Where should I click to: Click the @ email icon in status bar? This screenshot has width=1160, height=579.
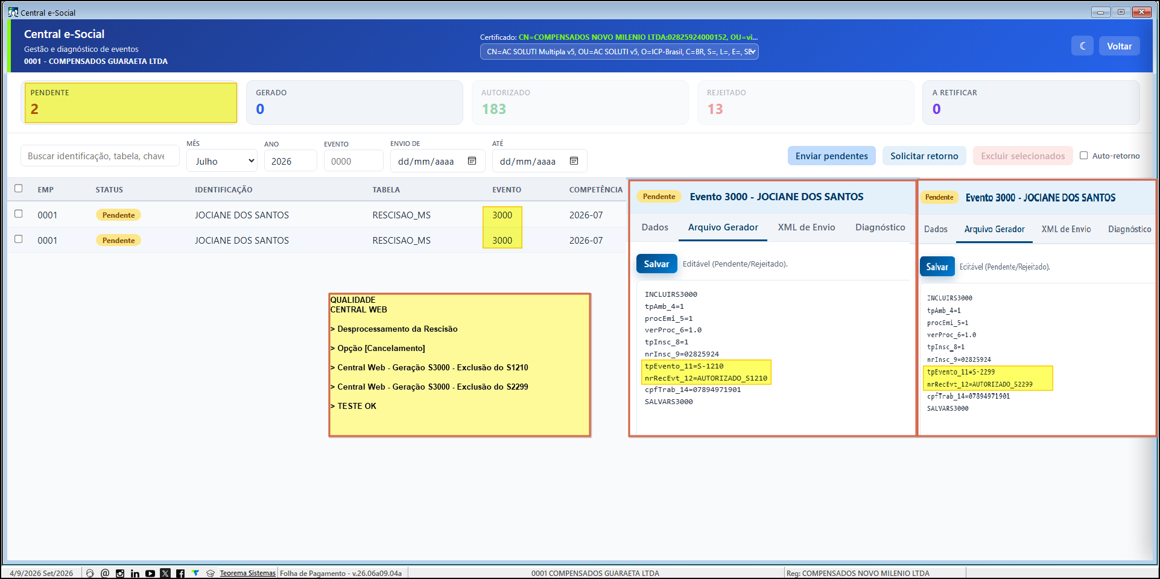[105, 573]
